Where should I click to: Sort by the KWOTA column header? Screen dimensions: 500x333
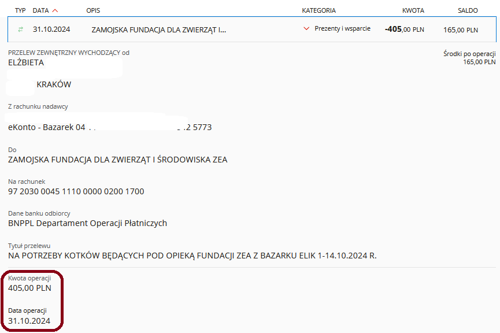click(x=413, y=10)
